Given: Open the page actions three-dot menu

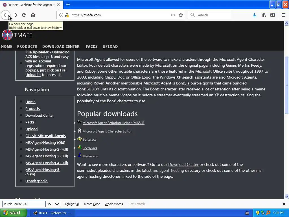Looking at the screenshot, I should 173,15.
